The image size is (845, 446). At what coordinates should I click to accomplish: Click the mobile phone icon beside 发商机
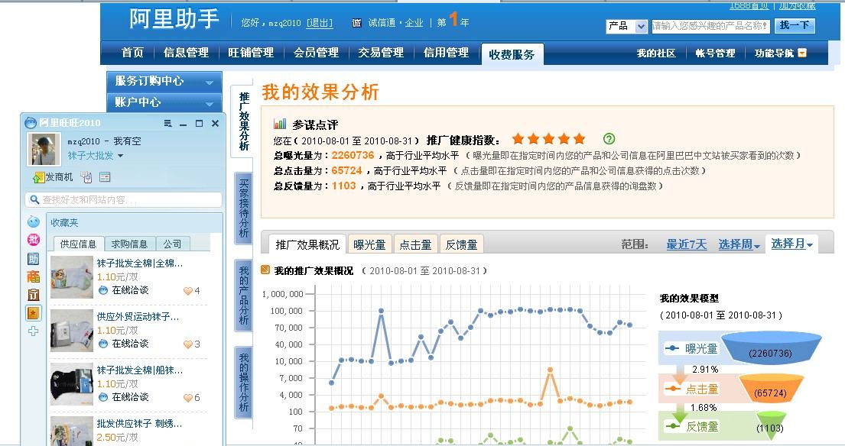click(x=86, y=177)
